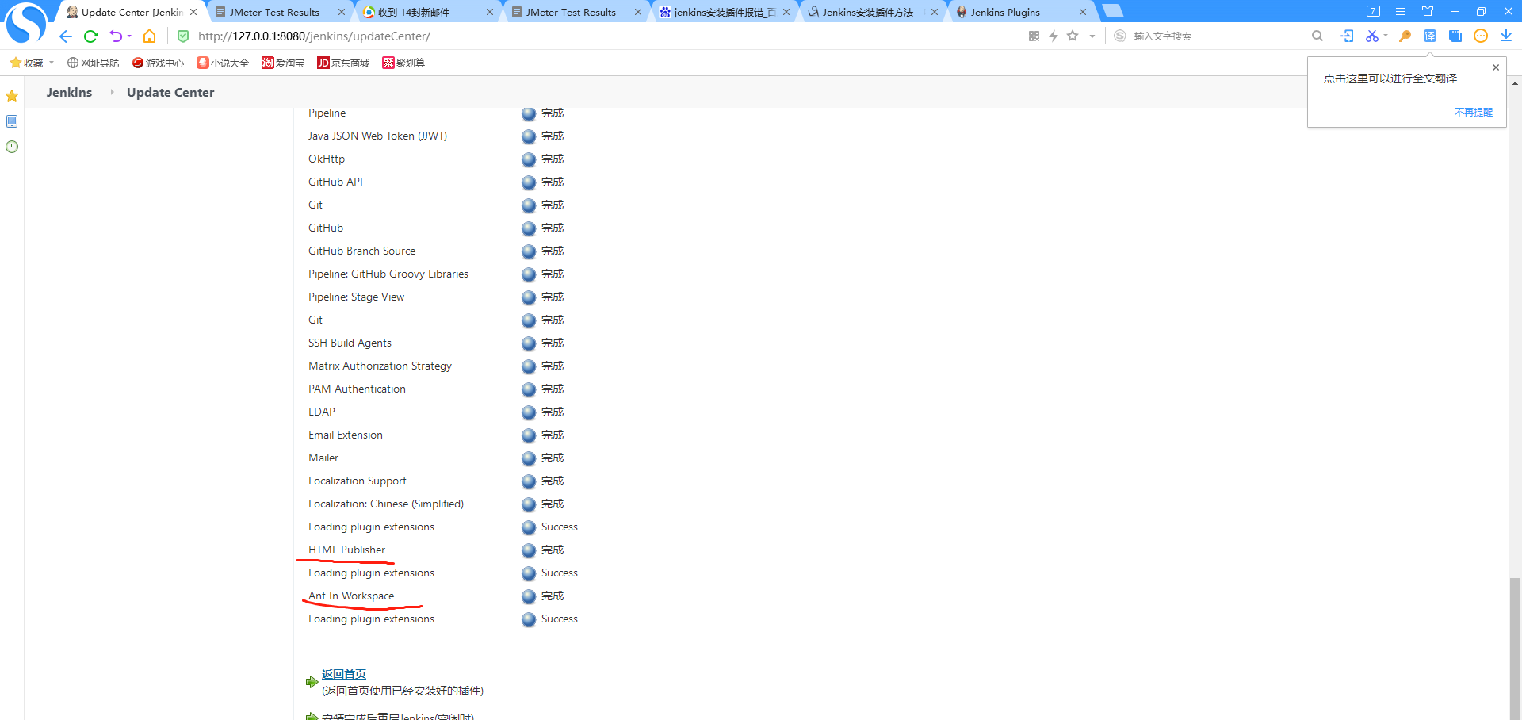Open sidebar favorites star icon

coord(12,96)
